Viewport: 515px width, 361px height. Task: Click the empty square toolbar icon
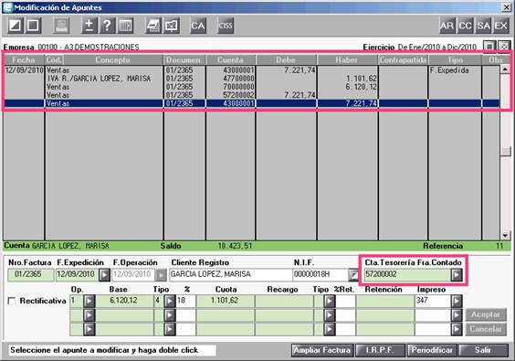[33, 26]
